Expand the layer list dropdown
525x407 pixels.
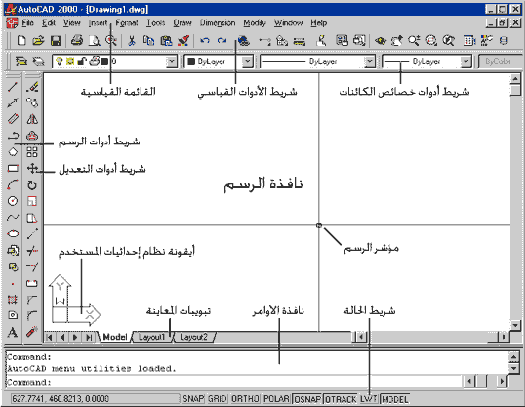click(172, 61)
